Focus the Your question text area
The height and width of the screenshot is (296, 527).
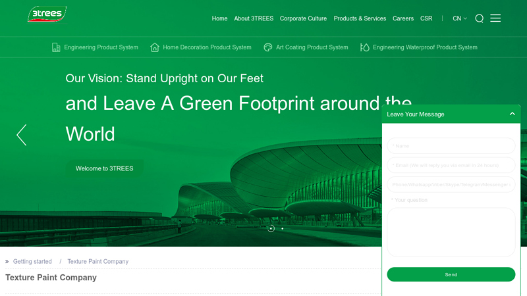click(x=451, y=232)
